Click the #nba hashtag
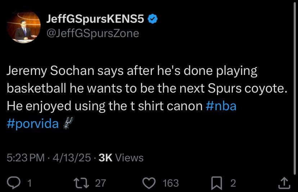 pyautogui.click(x=221, y=107)
